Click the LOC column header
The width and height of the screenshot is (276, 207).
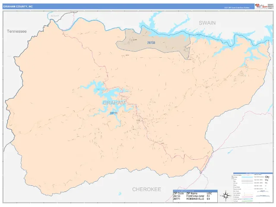(x=209, y=193)
